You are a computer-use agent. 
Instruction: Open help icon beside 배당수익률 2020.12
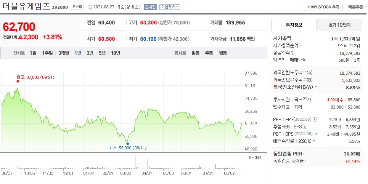click(314, 141)
